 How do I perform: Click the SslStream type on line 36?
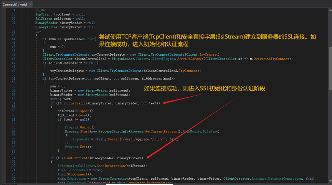click(x=44, y=19)
